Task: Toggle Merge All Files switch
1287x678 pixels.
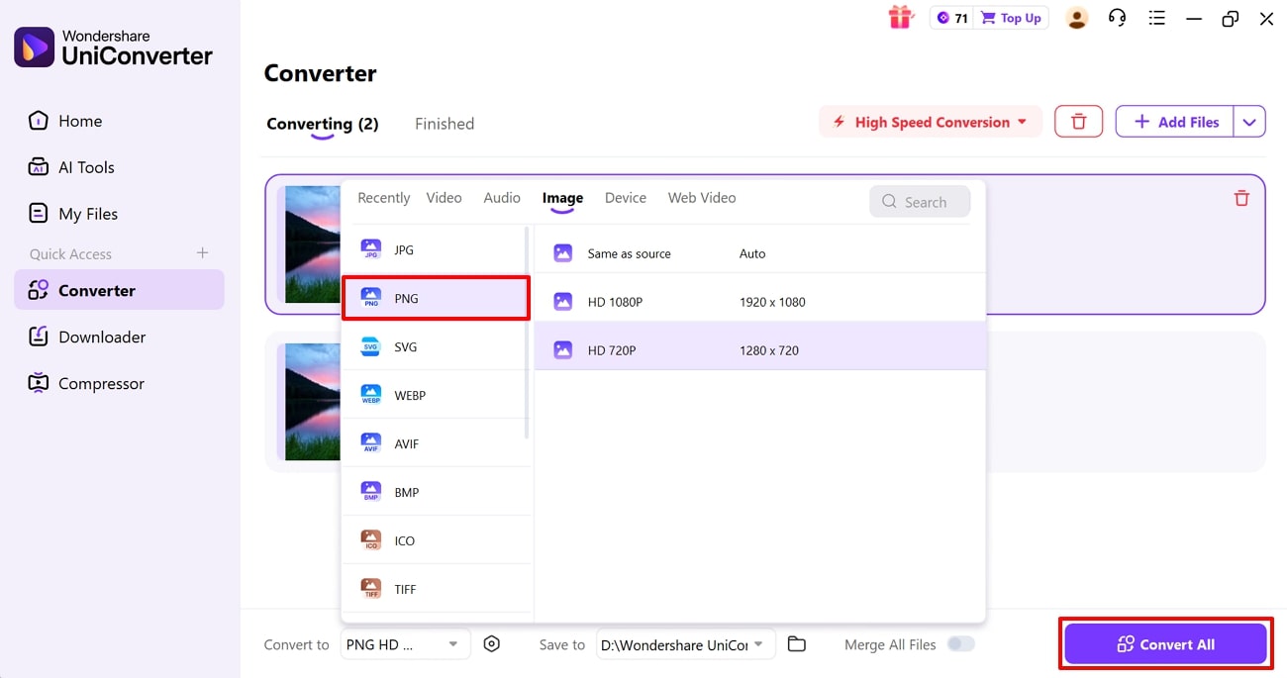Action: (x=960, y=643)
